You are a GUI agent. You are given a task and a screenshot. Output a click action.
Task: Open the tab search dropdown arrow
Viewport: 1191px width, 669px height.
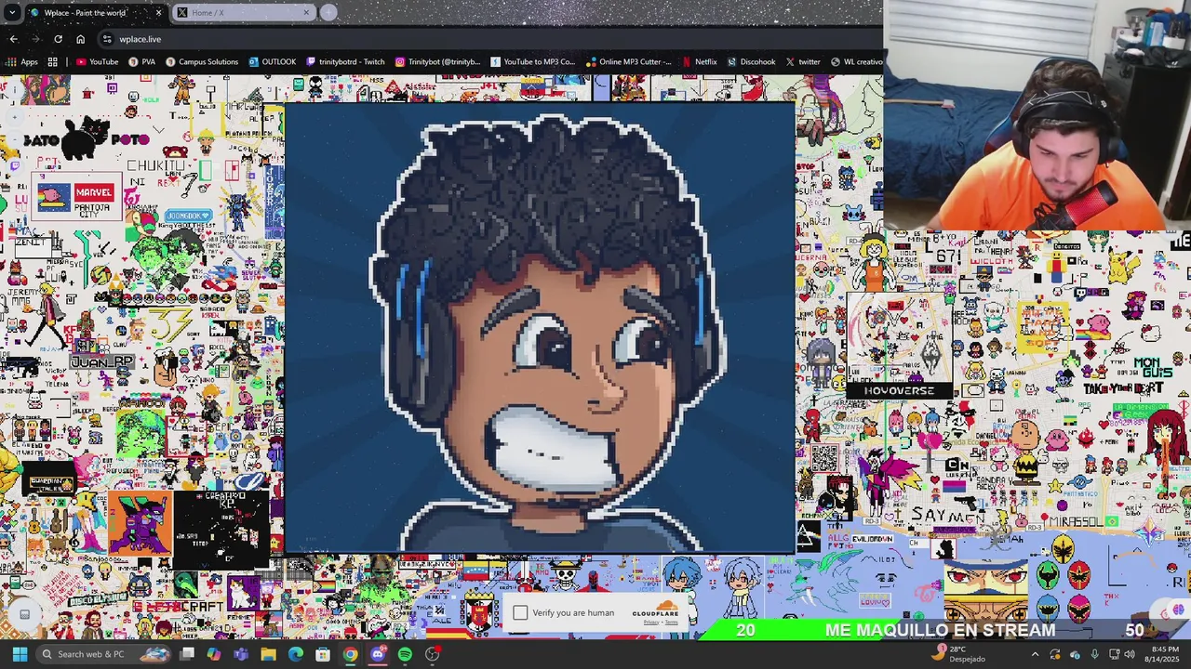pos(12,12)
